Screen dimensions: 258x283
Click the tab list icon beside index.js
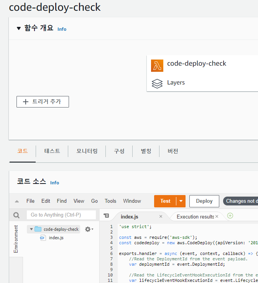point(107,216)
